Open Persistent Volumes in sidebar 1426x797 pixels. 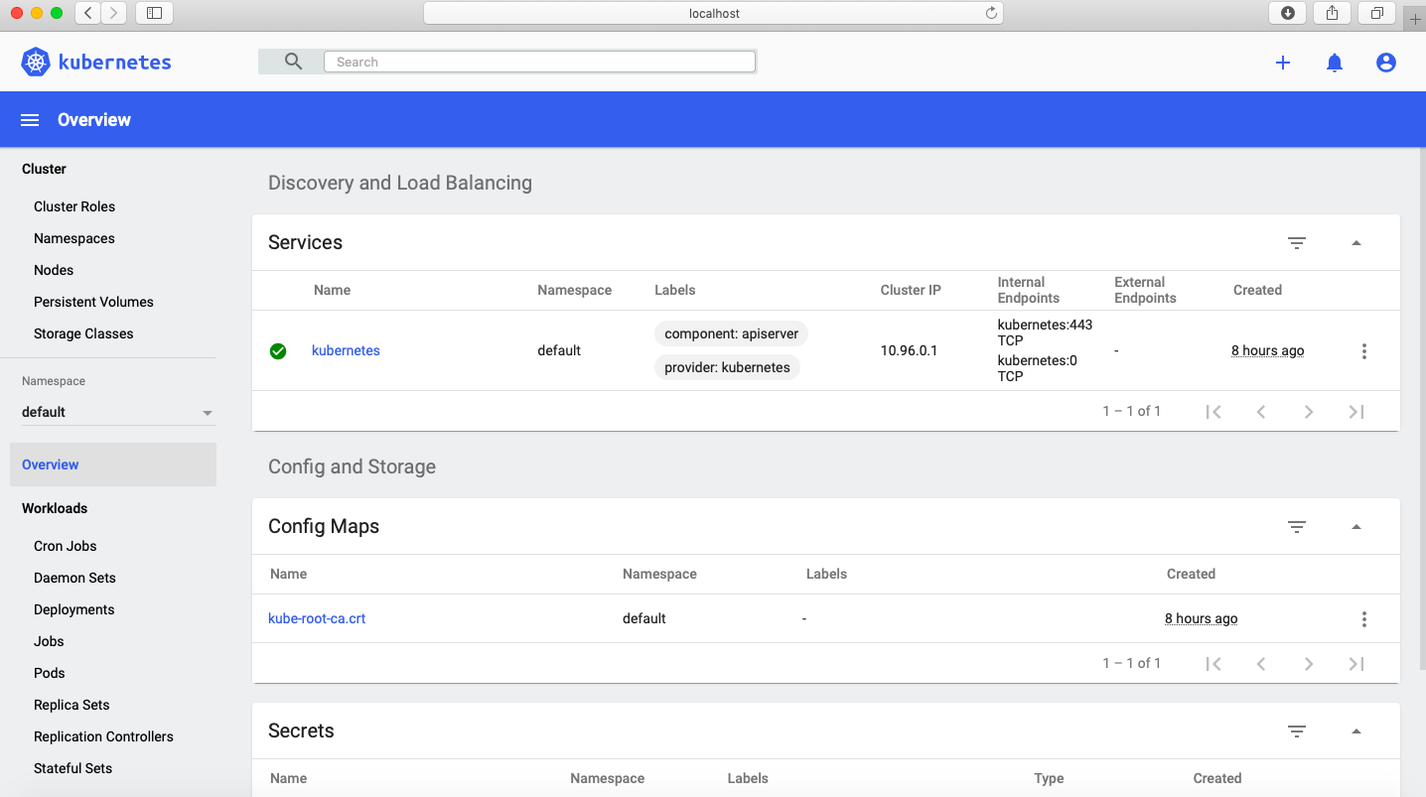(x=93, y=302)
